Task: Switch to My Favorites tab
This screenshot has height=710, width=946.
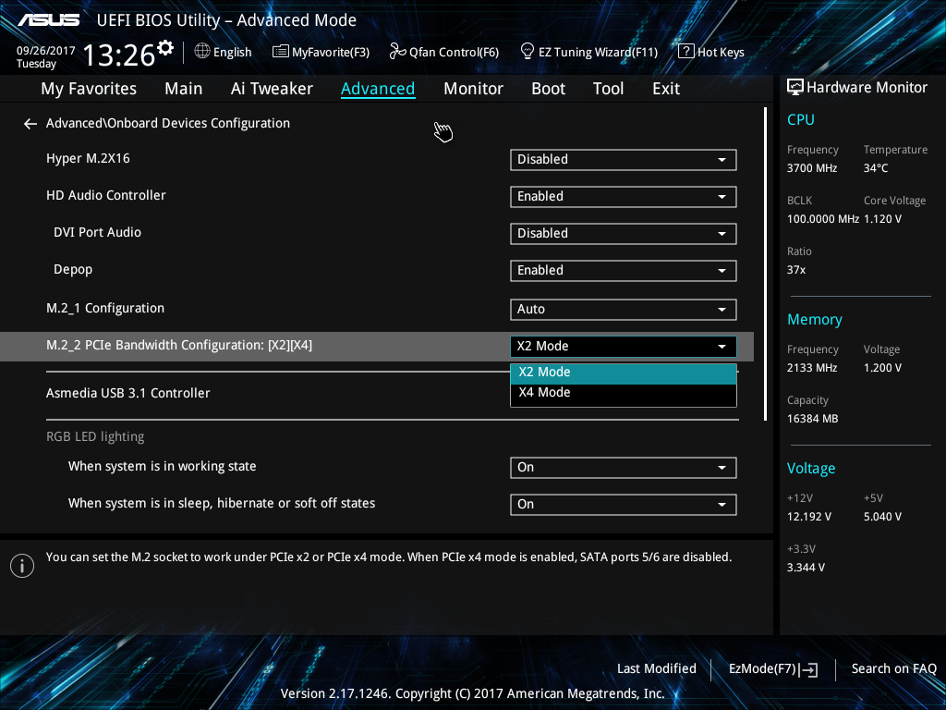Action: 89,89
